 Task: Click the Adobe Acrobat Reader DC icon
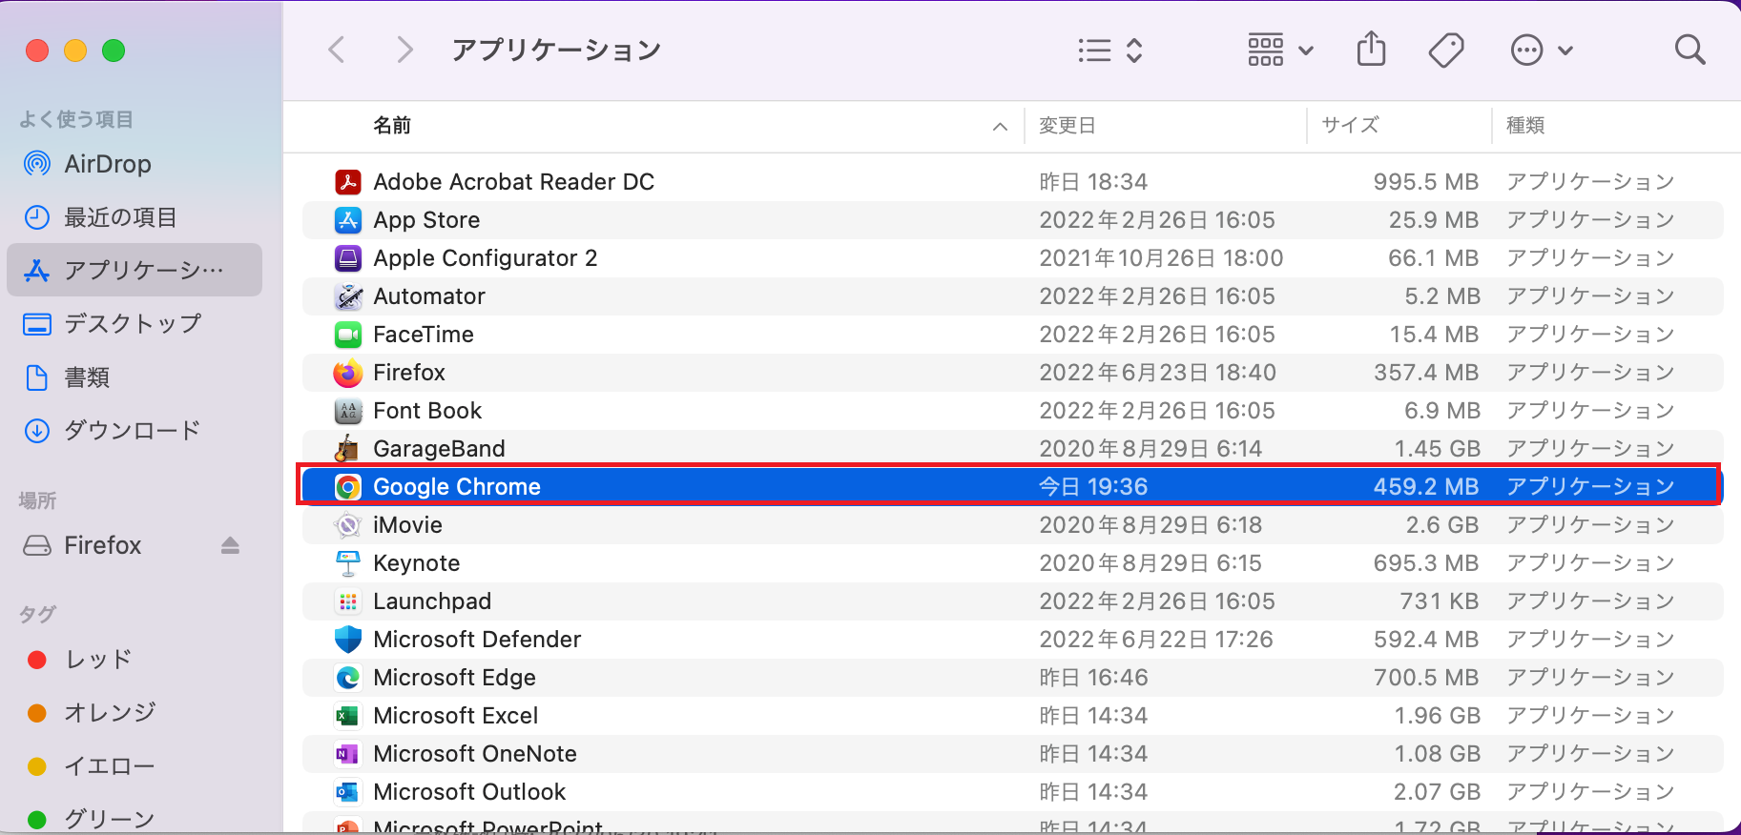pos(348,182)
